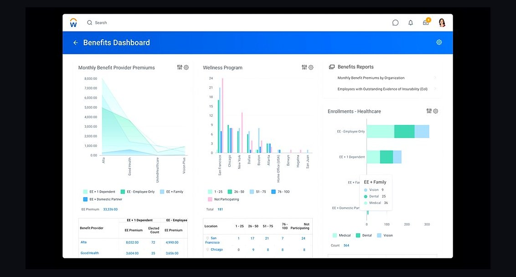Open Wellness Program total 181
This screenshot has width=516, height=277.
220,209
